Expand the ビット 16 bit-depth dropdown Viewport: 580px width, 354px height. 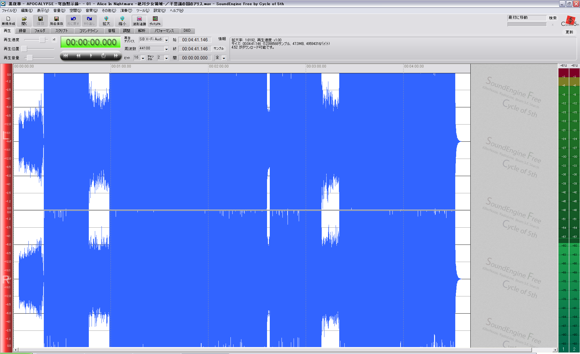[x=143, y=58]
